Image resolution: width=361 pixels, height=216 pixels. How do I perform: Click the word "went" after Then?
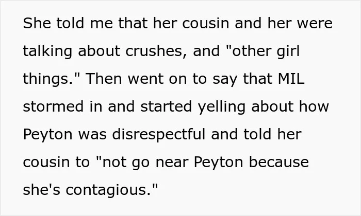click(x=145, y=79)
